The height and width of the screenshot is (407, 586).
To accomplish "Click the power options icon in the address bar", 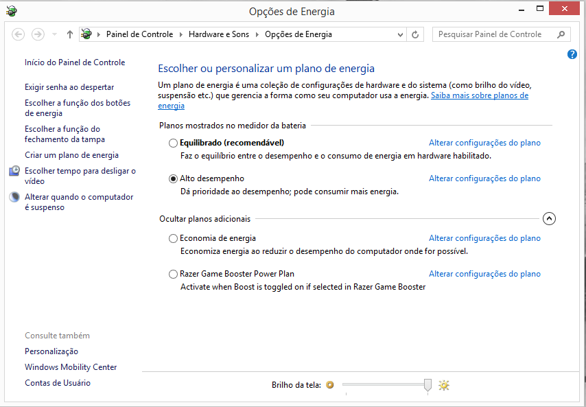I will 86,34.
